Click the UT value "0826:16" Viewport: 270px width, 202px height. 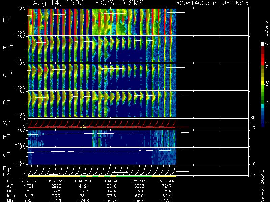[x=28, y=181]
